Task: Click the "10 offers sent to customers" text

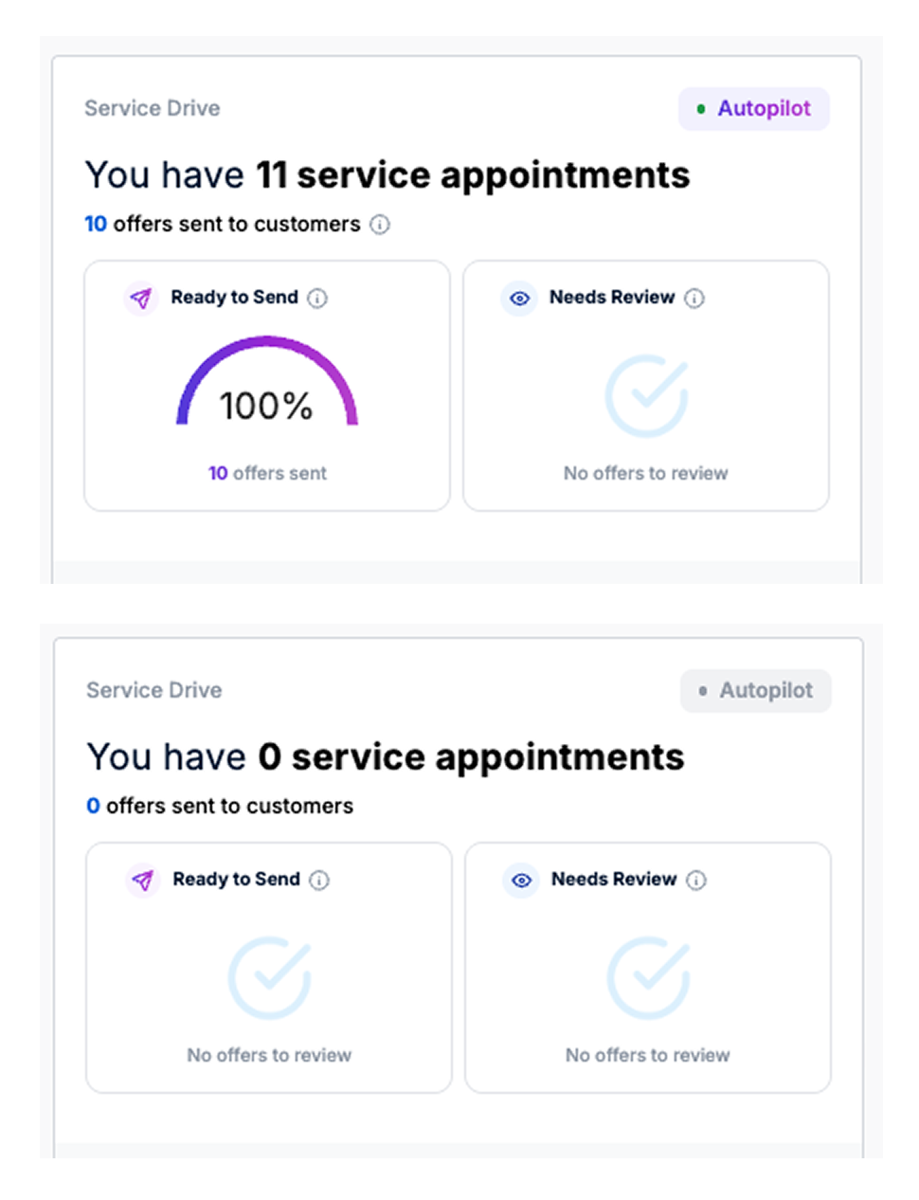Action: pyautogui.click(x=223, y=225)
